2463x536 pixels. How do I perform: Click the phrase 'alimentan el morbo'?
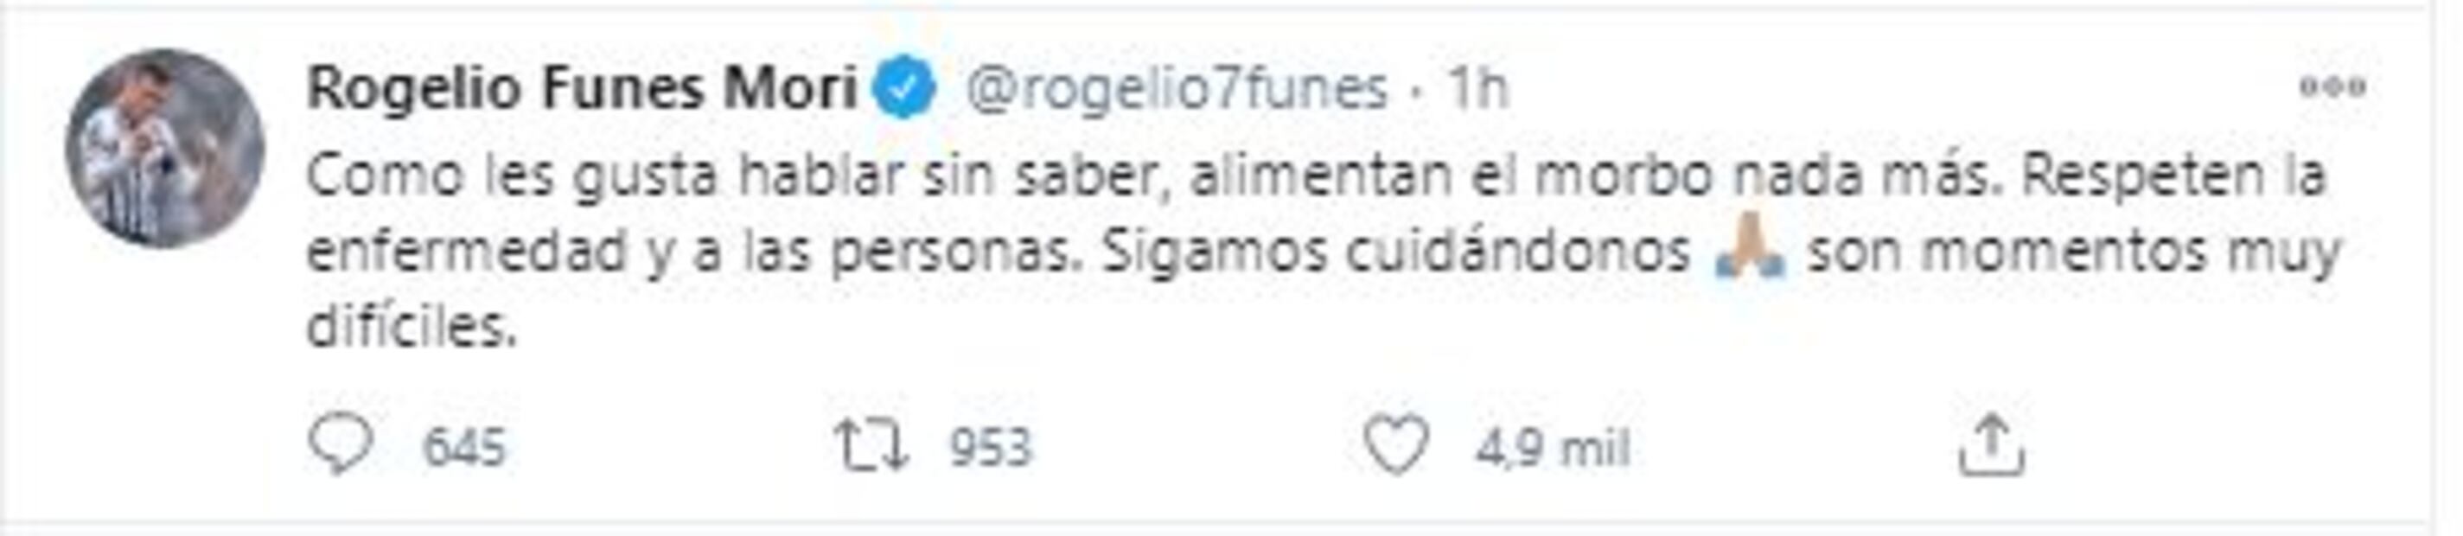tap(1452, 178)
